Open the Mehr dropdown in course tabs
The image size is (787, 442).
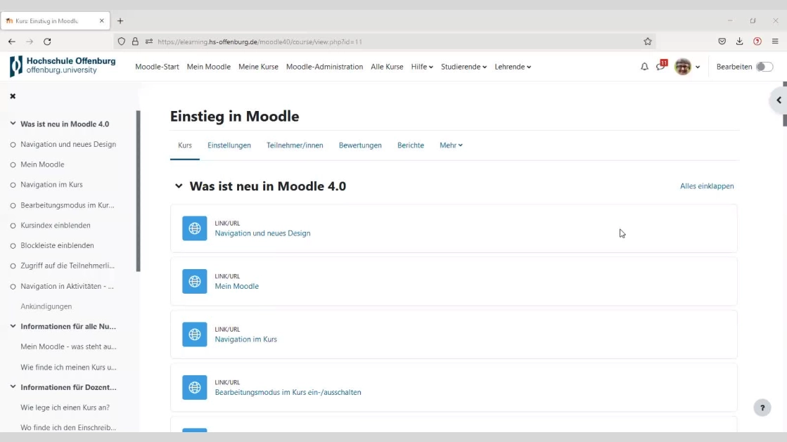451,145
